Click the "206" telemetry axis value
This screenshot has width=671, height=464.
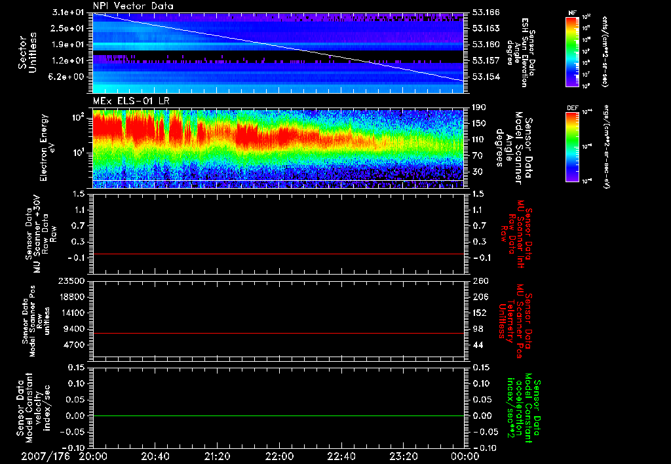tap(480, 297)
